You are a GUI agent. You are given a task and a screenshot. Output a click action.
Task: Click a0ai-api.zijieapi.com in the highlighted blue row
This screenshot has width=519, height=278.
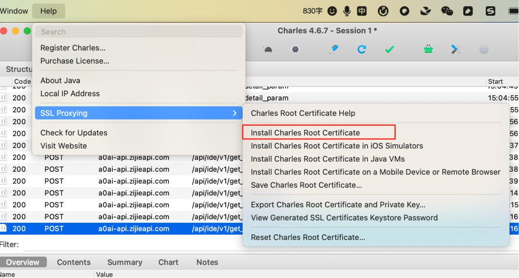(134, 228)
